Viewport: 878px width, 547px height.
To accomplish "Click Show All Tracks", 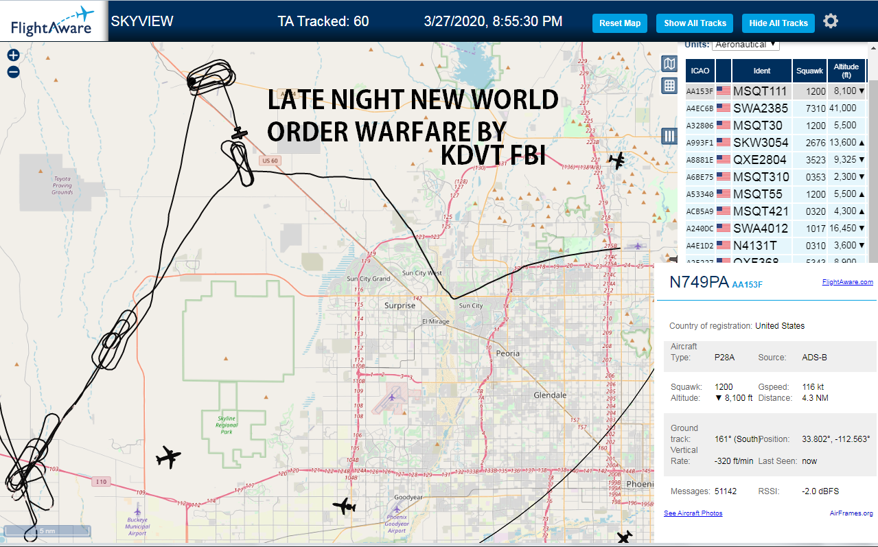I will (695, 23).
